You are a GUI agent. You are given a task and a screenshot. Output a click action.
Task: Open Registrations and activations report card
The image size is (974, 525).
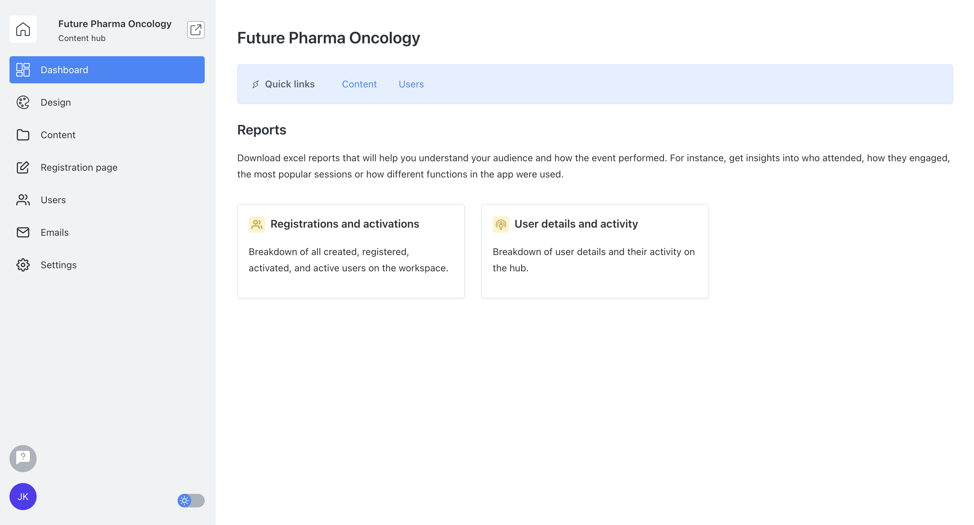click(351, 251)
